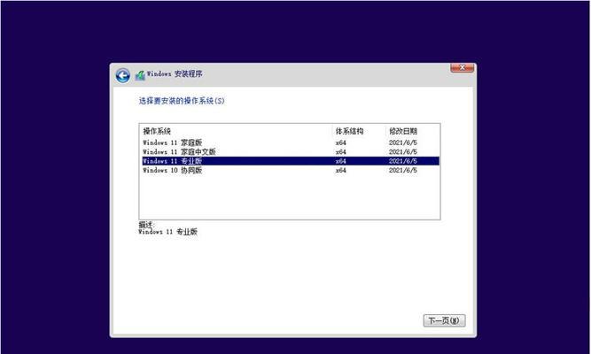Select the Windows 10 协同版 row

[289, 170]
